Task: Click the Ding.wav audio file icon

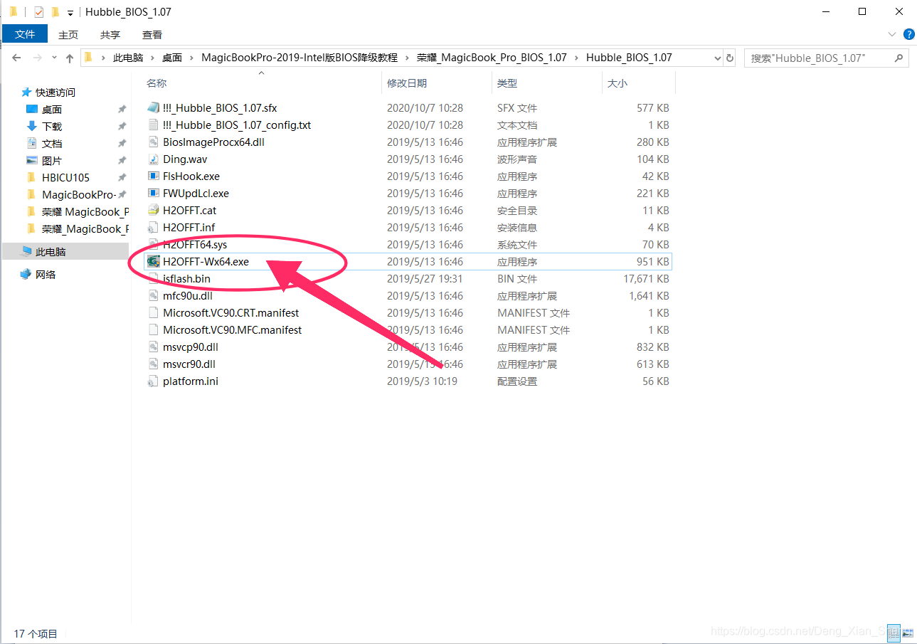Action: click(153, 159)
